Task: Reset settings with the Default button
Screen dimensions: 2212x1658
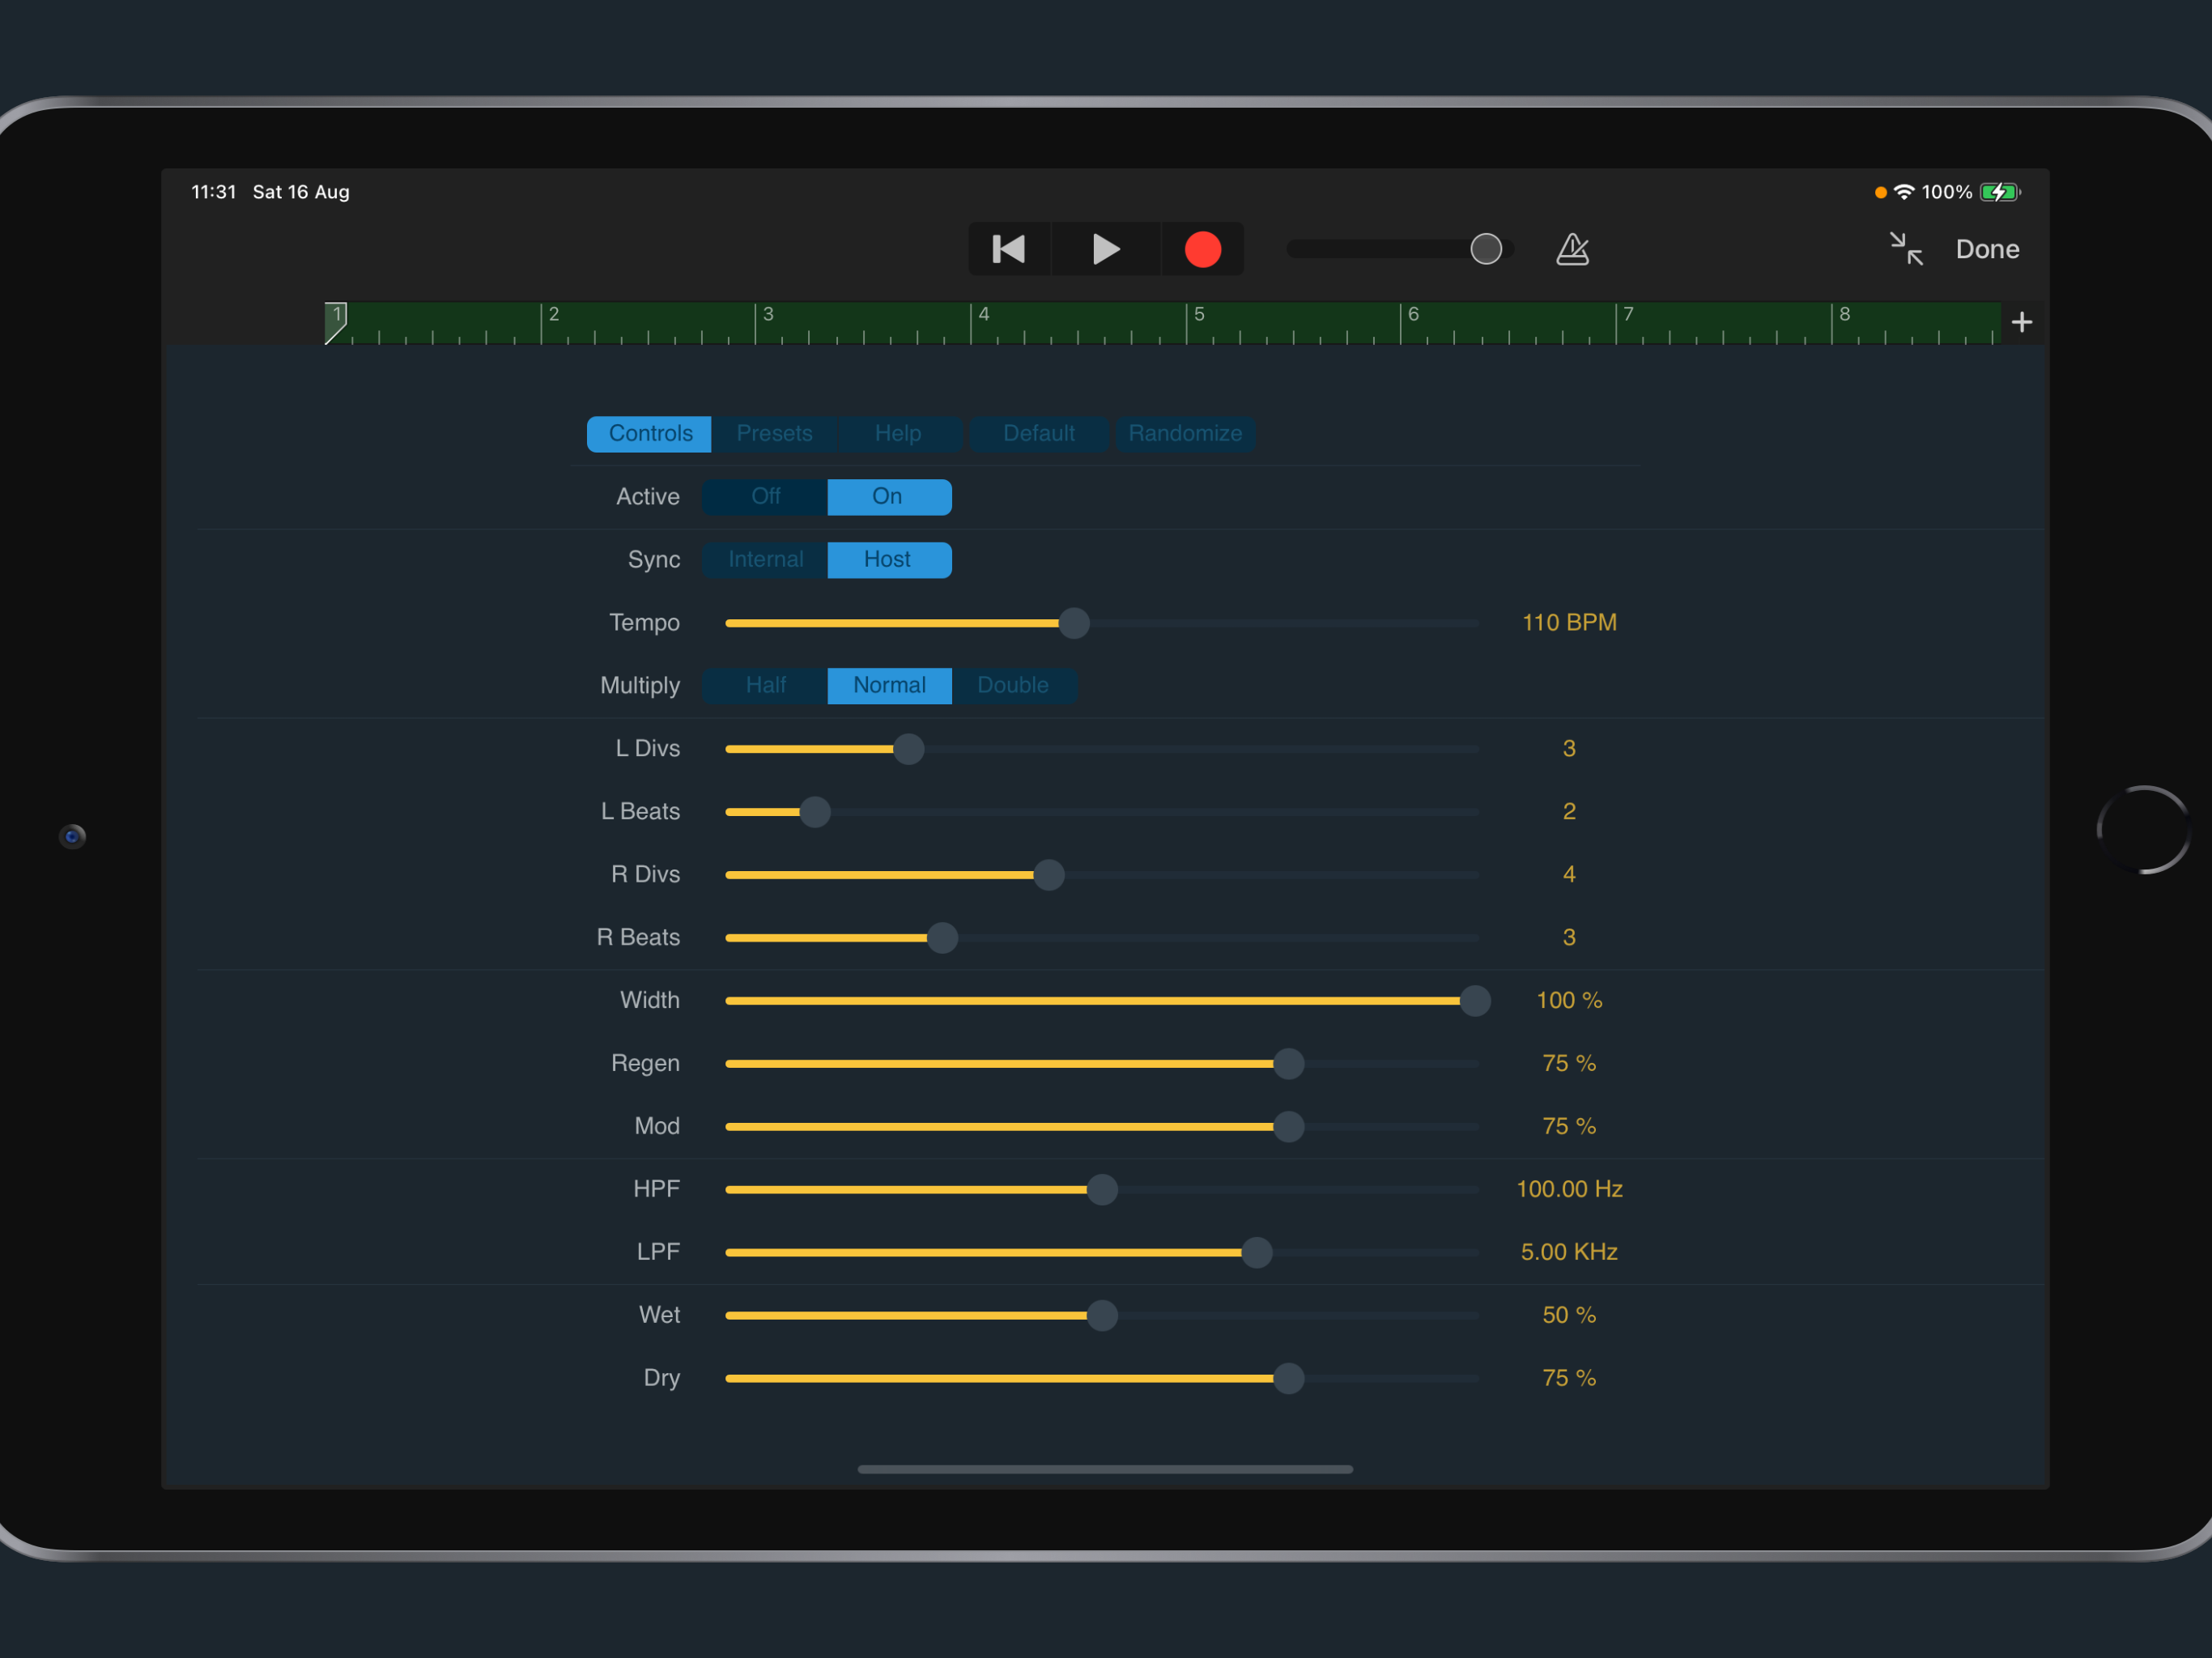Action: pyautogui.click(x=1038, y=433)
